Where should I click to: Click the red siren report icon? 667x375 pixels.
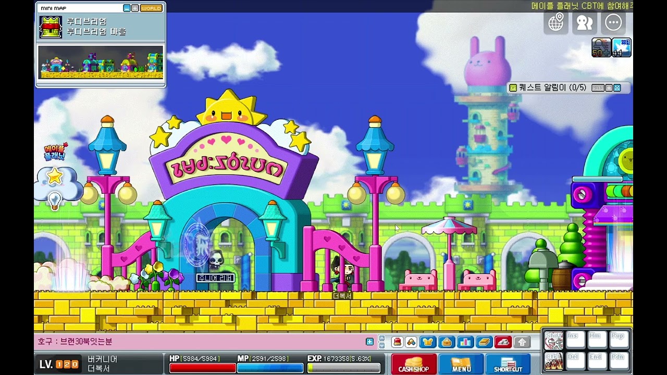pyautogui.click(x=398, y=342)
